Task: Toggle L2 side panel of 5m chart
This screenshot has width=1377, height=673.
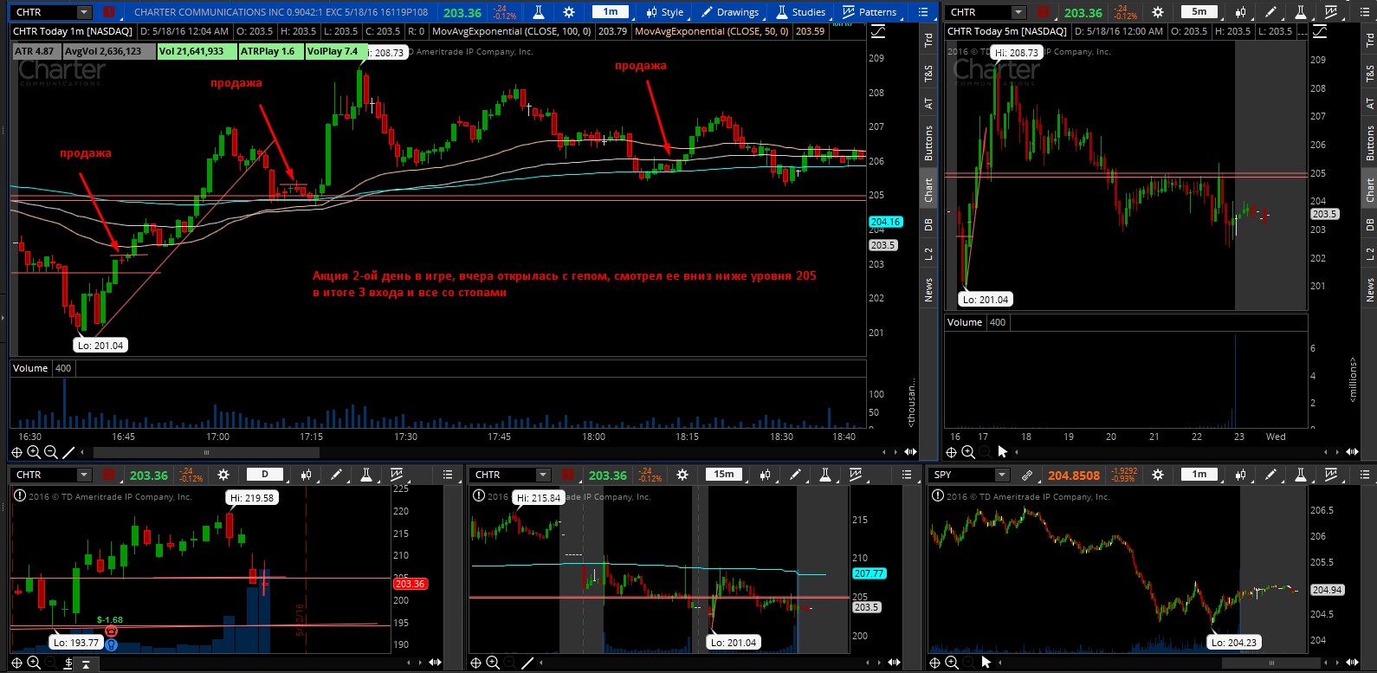Action: point(1369,254)
